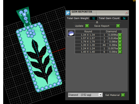The width and height of the screenshot is (139, 104).
Task: Click green arrow for 1.57 X 1.57 row
Action: [120, 38]
